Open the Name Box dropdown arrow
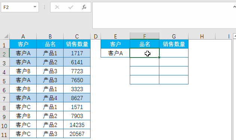The width and height of the screenshot is (236, 140). coord(35,7)
